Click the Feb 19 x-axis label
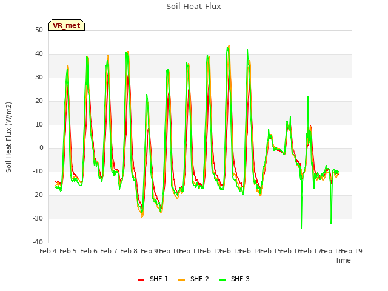 352,251
